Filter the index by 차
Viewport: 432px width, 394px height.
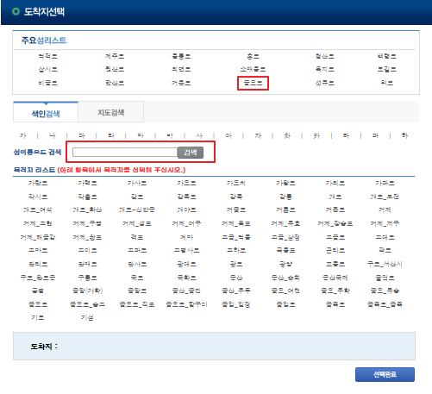tap(287, 135)
